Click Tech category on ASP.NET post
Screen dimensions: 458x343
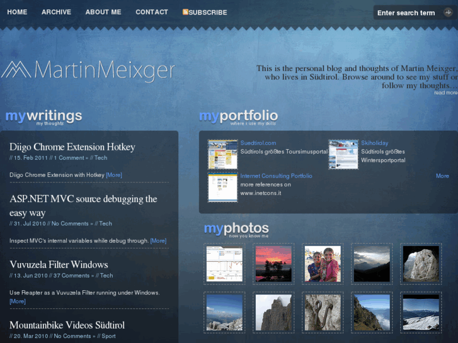point(105,223)
